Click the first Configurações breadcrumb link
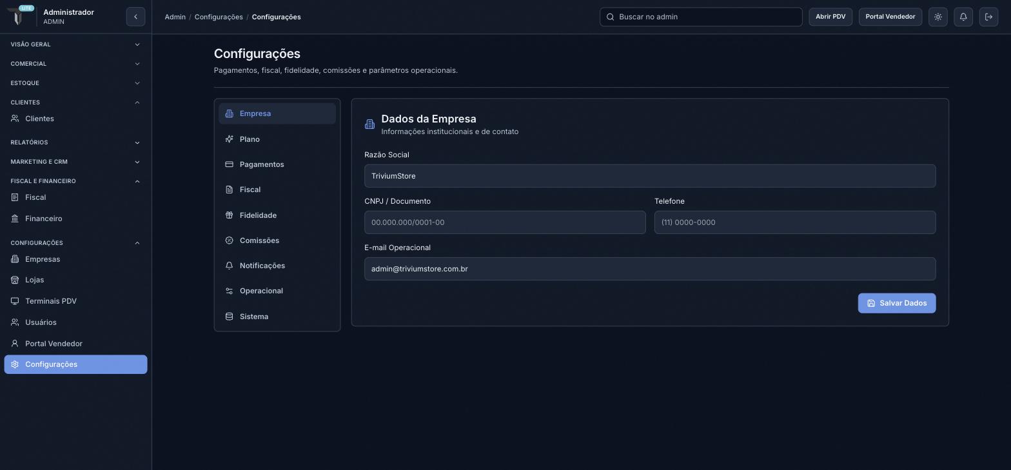The image size is (1011, 470). tap(219, 17)
